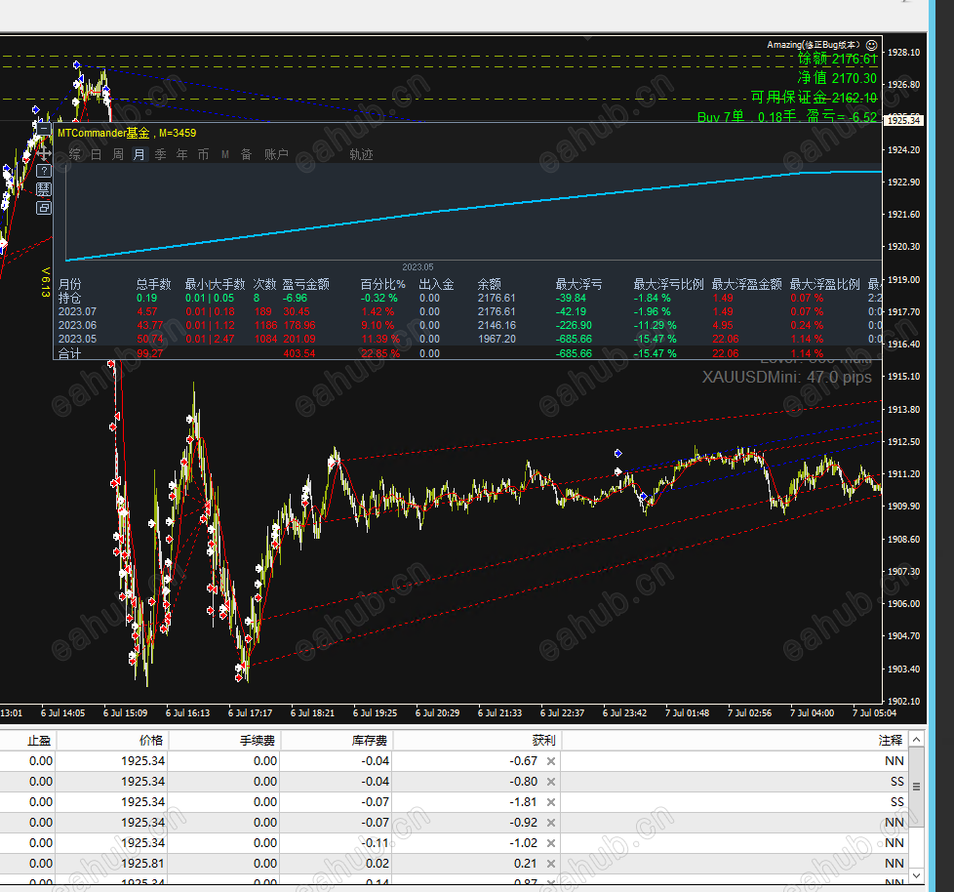
Task: Click the blue equity curve in chart
Action: tap(473, 211)
